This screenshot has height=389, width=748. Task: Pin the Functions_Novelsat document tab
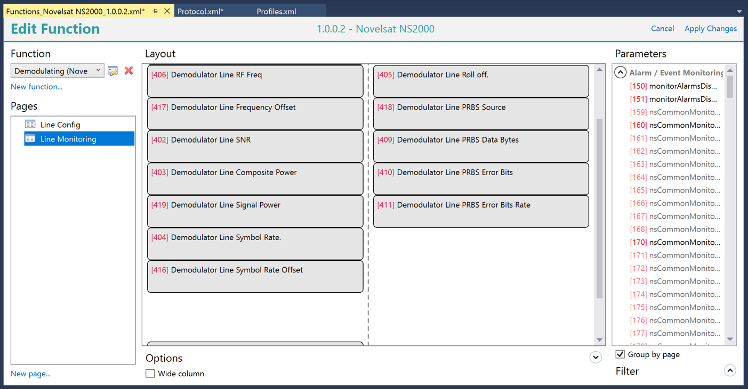(155, 11)
